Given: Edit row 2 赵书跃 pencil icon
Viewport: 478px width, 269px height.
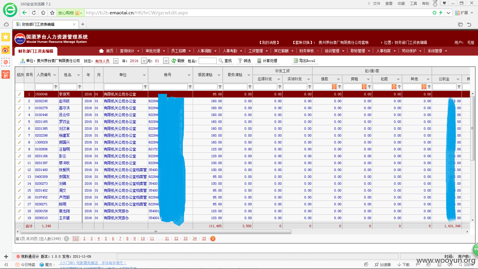Looking at the screenshot, I should click(x=19, y=101).
